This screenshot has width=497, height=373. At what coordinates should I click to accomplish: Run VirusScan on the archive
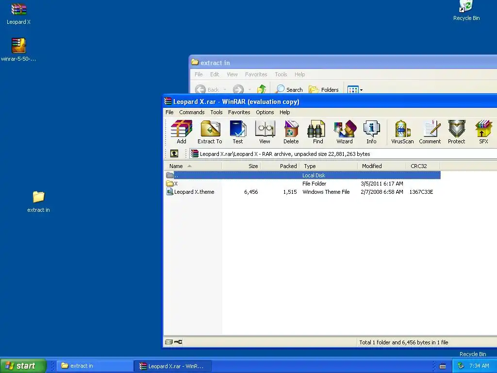[x=402, y=132]
